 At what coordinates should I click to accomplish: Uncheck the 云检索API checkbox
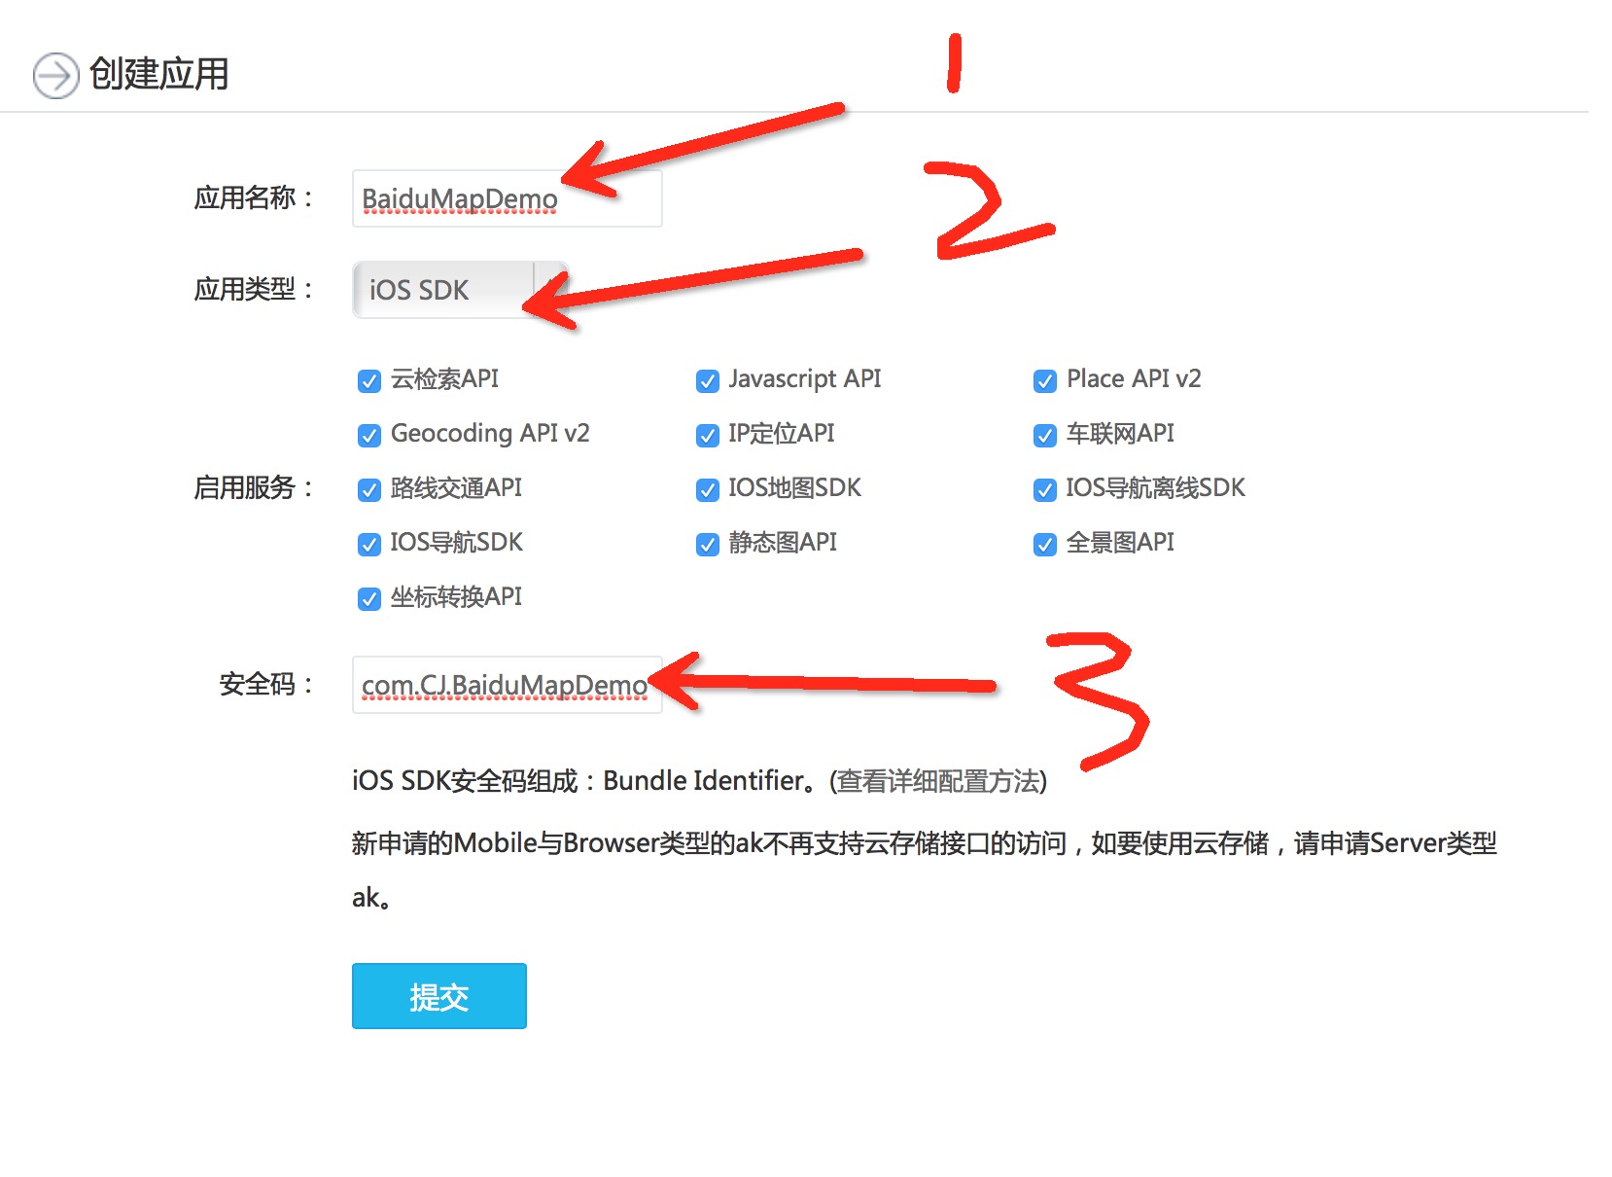[368, 380]
